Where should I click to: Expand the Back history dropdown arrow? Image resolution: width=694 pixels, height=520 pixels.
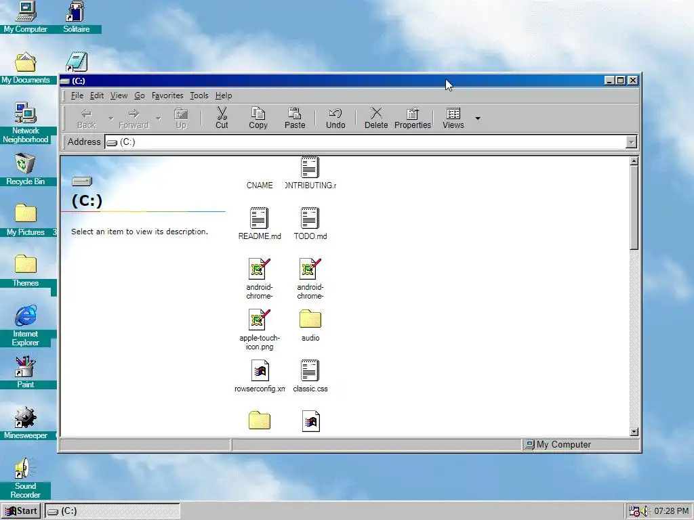click(110, 118)
